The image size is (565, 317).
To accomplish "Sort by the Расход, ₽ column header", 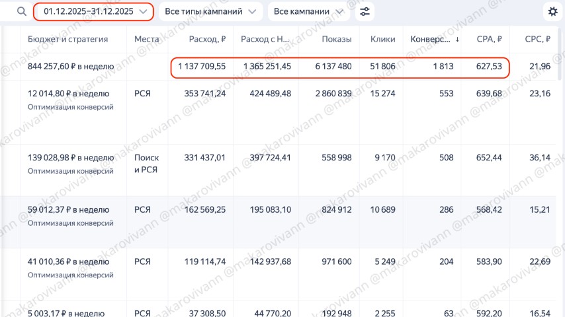I will tap(206, 40).
